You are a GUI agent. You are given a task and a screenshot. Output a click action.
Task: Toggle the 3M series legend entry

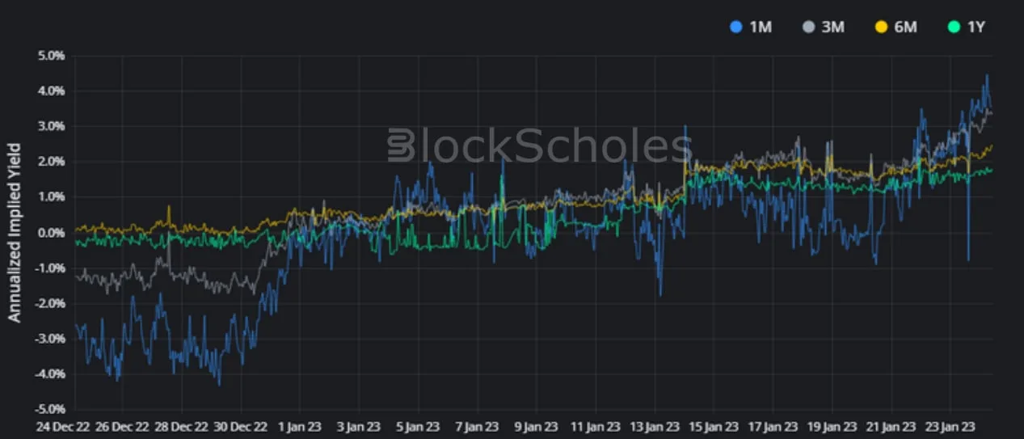[823, 27]
